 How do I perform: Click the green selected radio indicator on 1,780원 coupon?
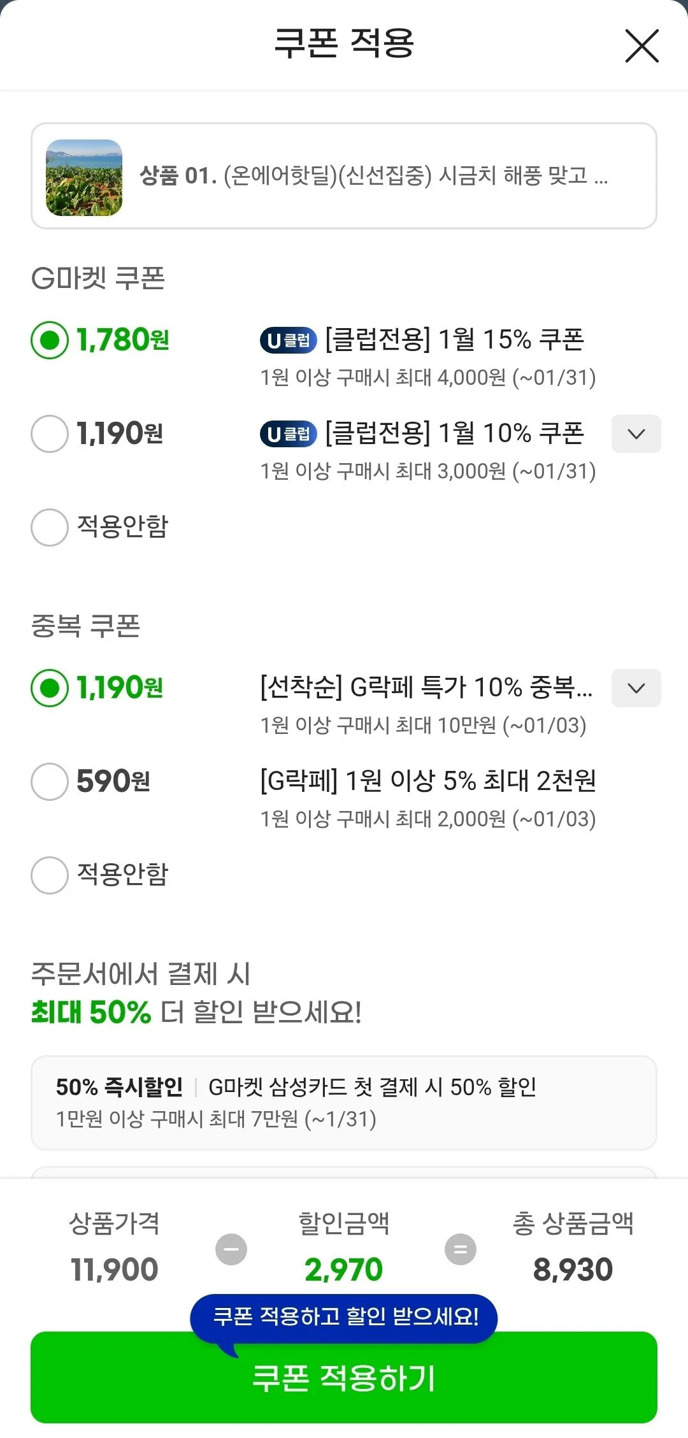click(49, 340)
